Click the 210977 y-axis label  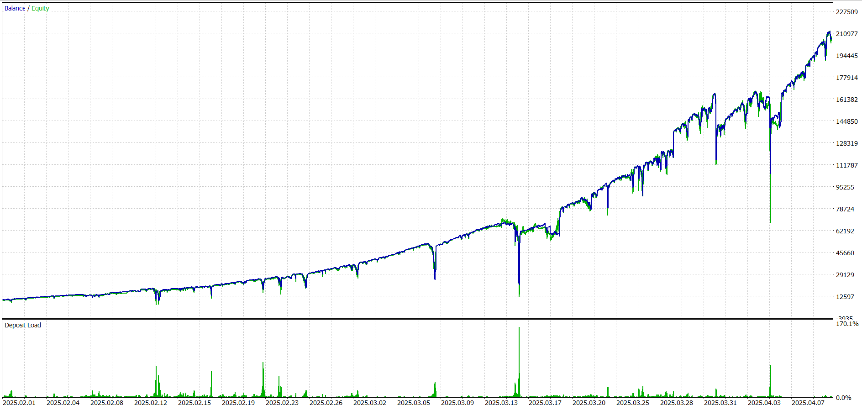pos(846,34)
